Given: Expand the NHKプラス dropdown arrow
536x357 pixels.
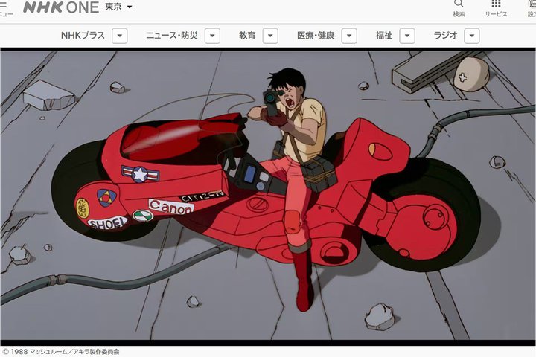Looking at the screenshot, I should (x=120, y=36).
